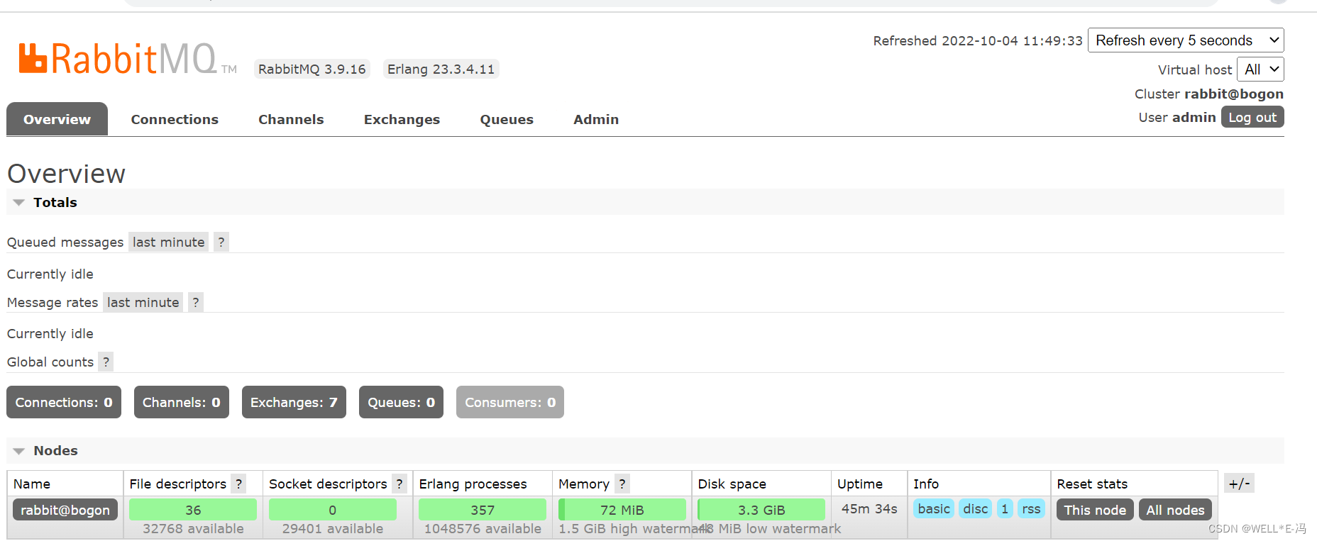Open help for Memory column
The height and width of the screenshot is (541, 1317).
tap(622, 484)
